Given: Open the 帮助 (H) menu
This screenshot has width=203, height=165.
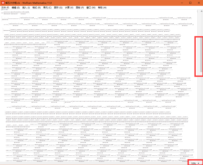Looking at the screenshot, I should pos(102,8).
